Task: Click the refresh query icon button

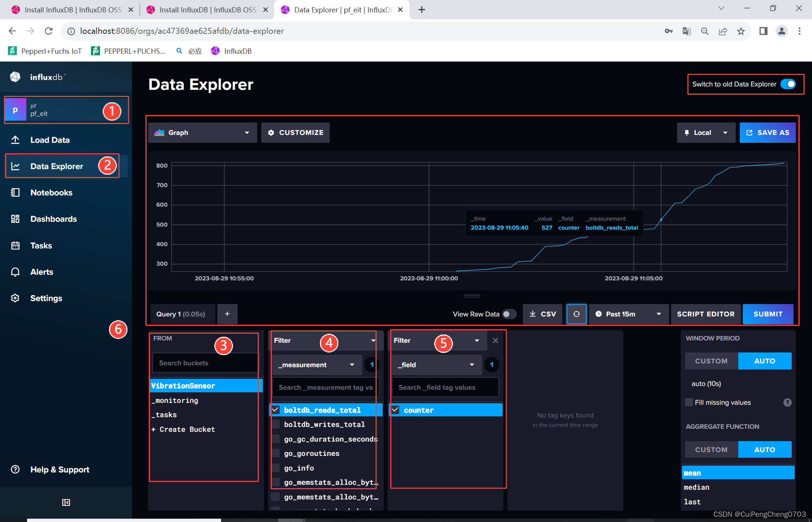Action: (x=576, y=314)
